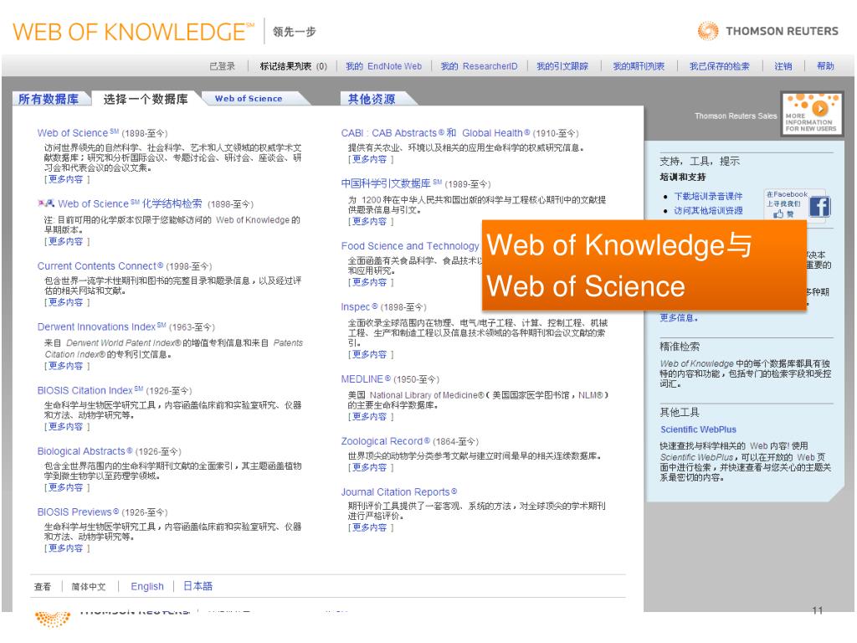Screen dimensions: 857x643
Task: Switch to the 所有数据库 tab
Action: 48,99
